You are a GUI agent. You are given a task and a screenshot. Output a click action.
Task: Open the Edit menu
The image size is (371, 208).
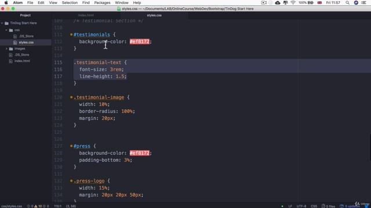(41, 2)
